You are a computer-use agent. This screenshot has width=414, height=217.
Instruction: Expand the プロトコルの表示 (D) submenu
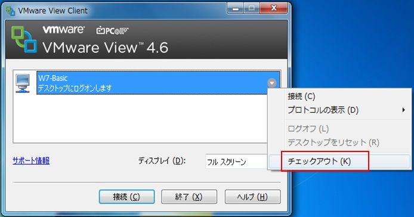point(340,110)
